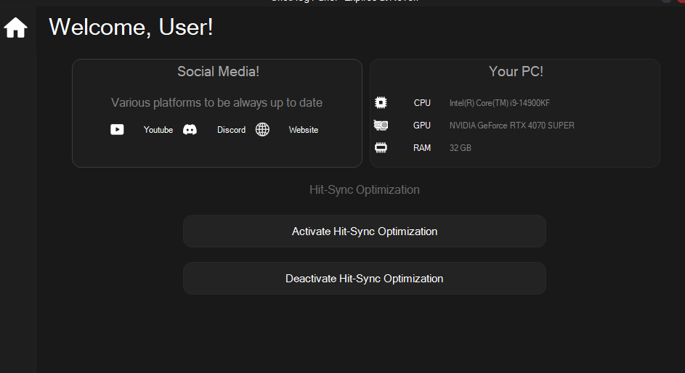This screenshot has width=685, height=373.
Task: Click the YouTube play icon
Action: pos(117,130)
